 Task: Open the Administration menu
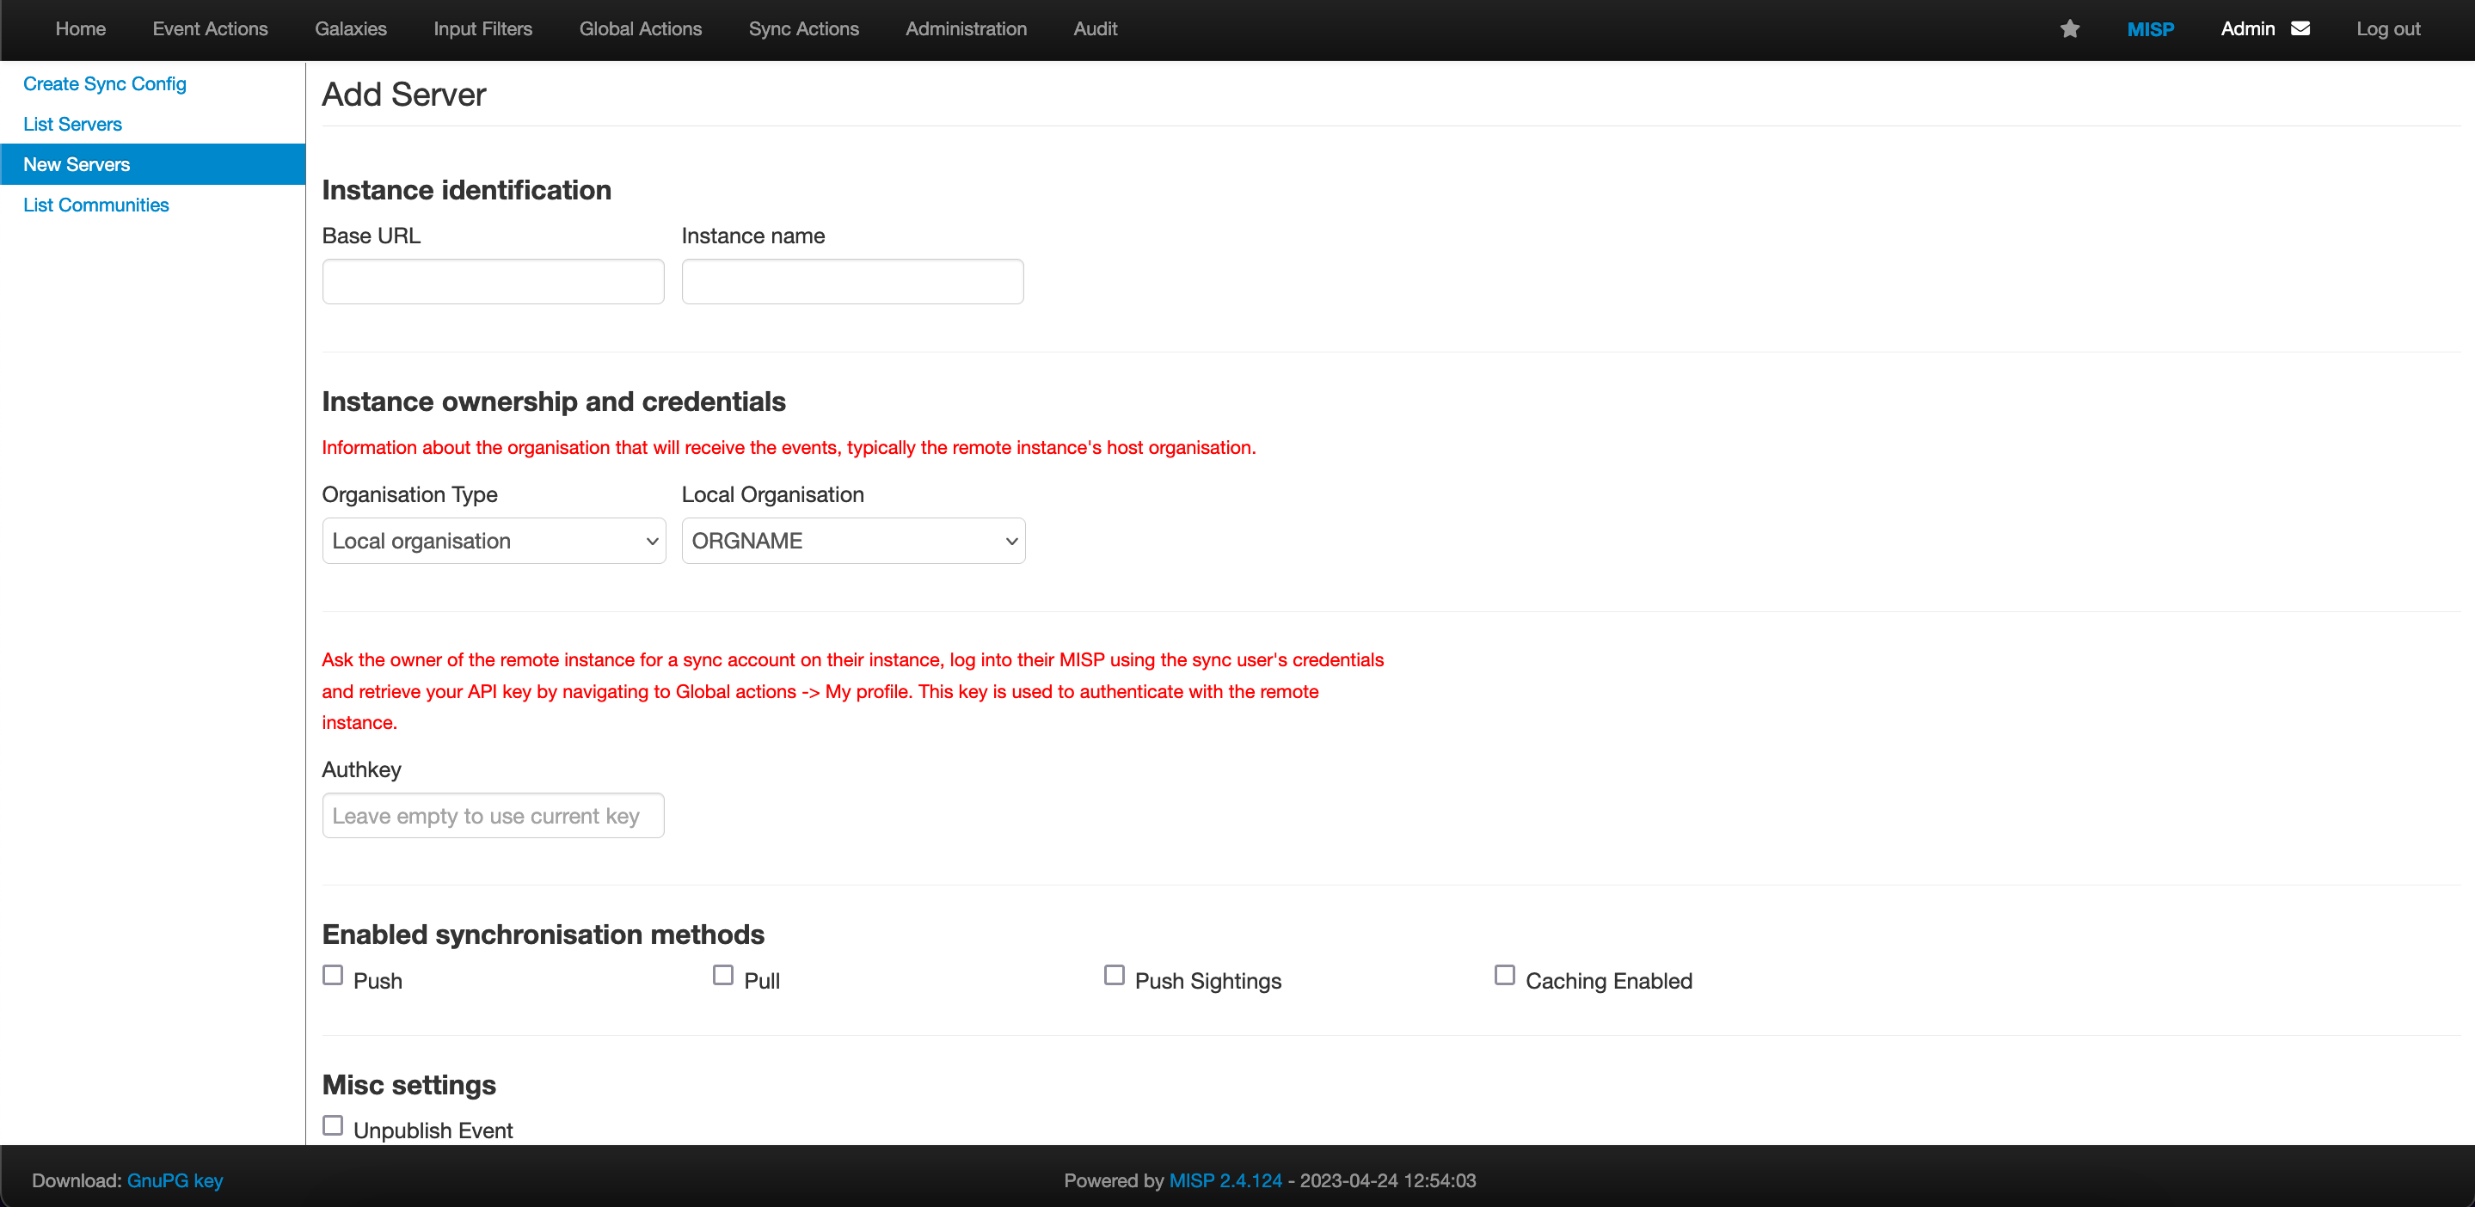[966, 29]
